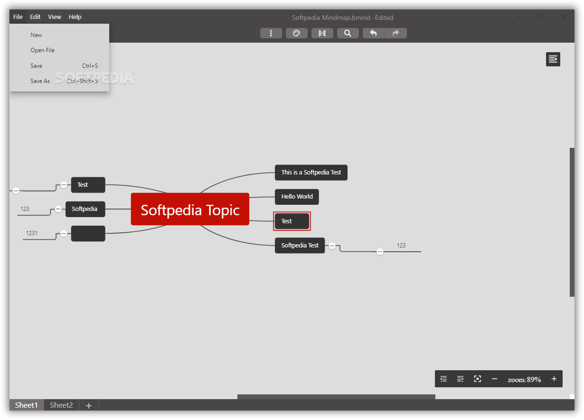Collapse the right-side 123 subtopic branch
584x420 pixels.
click(x=380, y=252)
